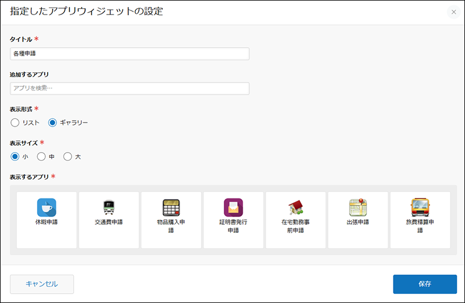Choose the 大 display size option

pyautogui.click(x=67, y=156)
